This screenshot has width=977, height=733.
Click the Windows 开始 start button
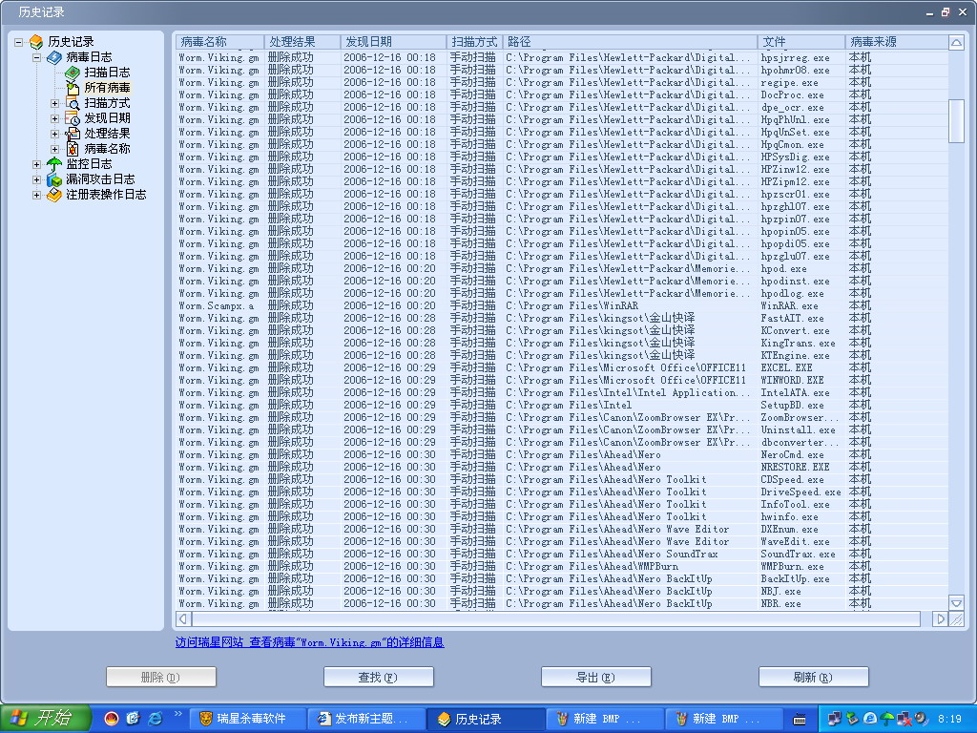click(x=45, y=719)
